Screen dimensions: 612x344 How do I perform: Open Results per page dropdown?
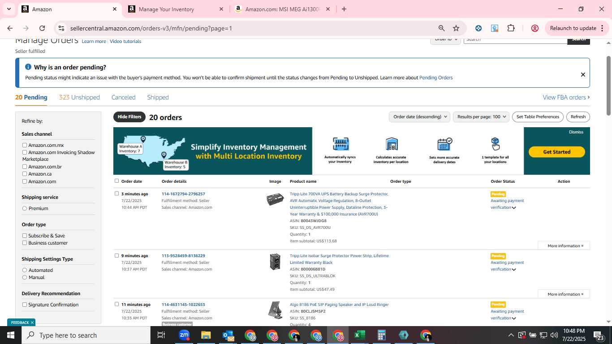[481, 117]
